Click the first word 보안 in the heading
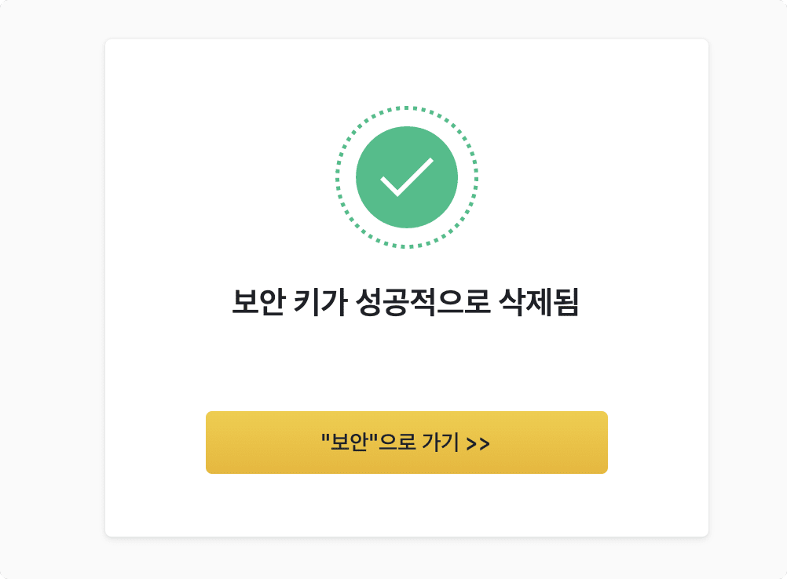The height and width of the screenshot is (579, 787). pos(258,302)
